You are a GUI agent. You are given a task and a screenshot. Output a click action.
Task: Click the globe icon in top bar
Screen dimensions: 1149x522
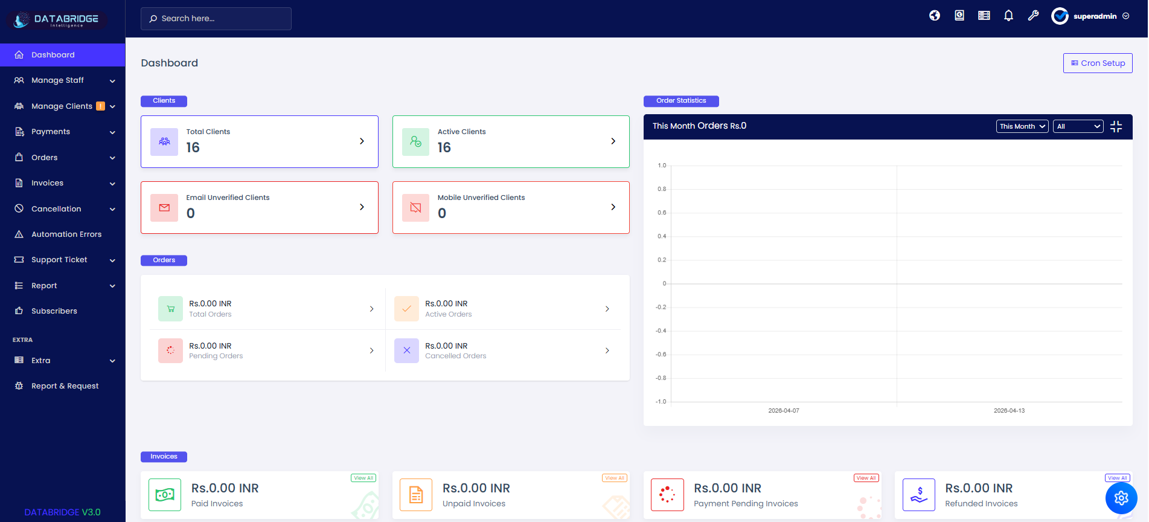click(x=935, y=16)
